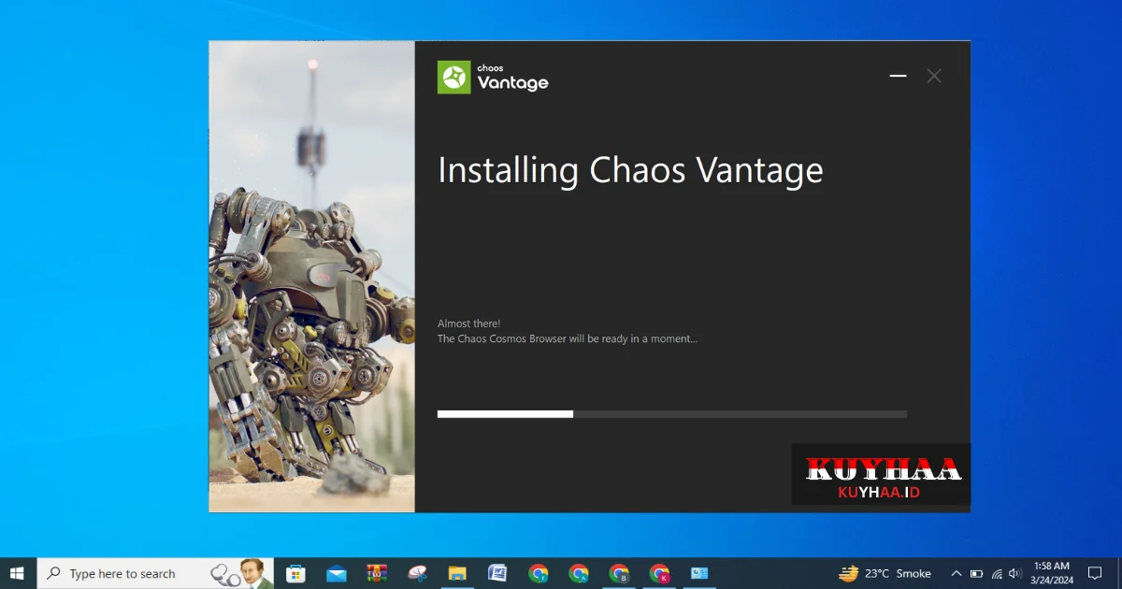Minimize the Chaos Vantage installer window
Viewport: 1122px width, 589px height.
tap(898, 76)
